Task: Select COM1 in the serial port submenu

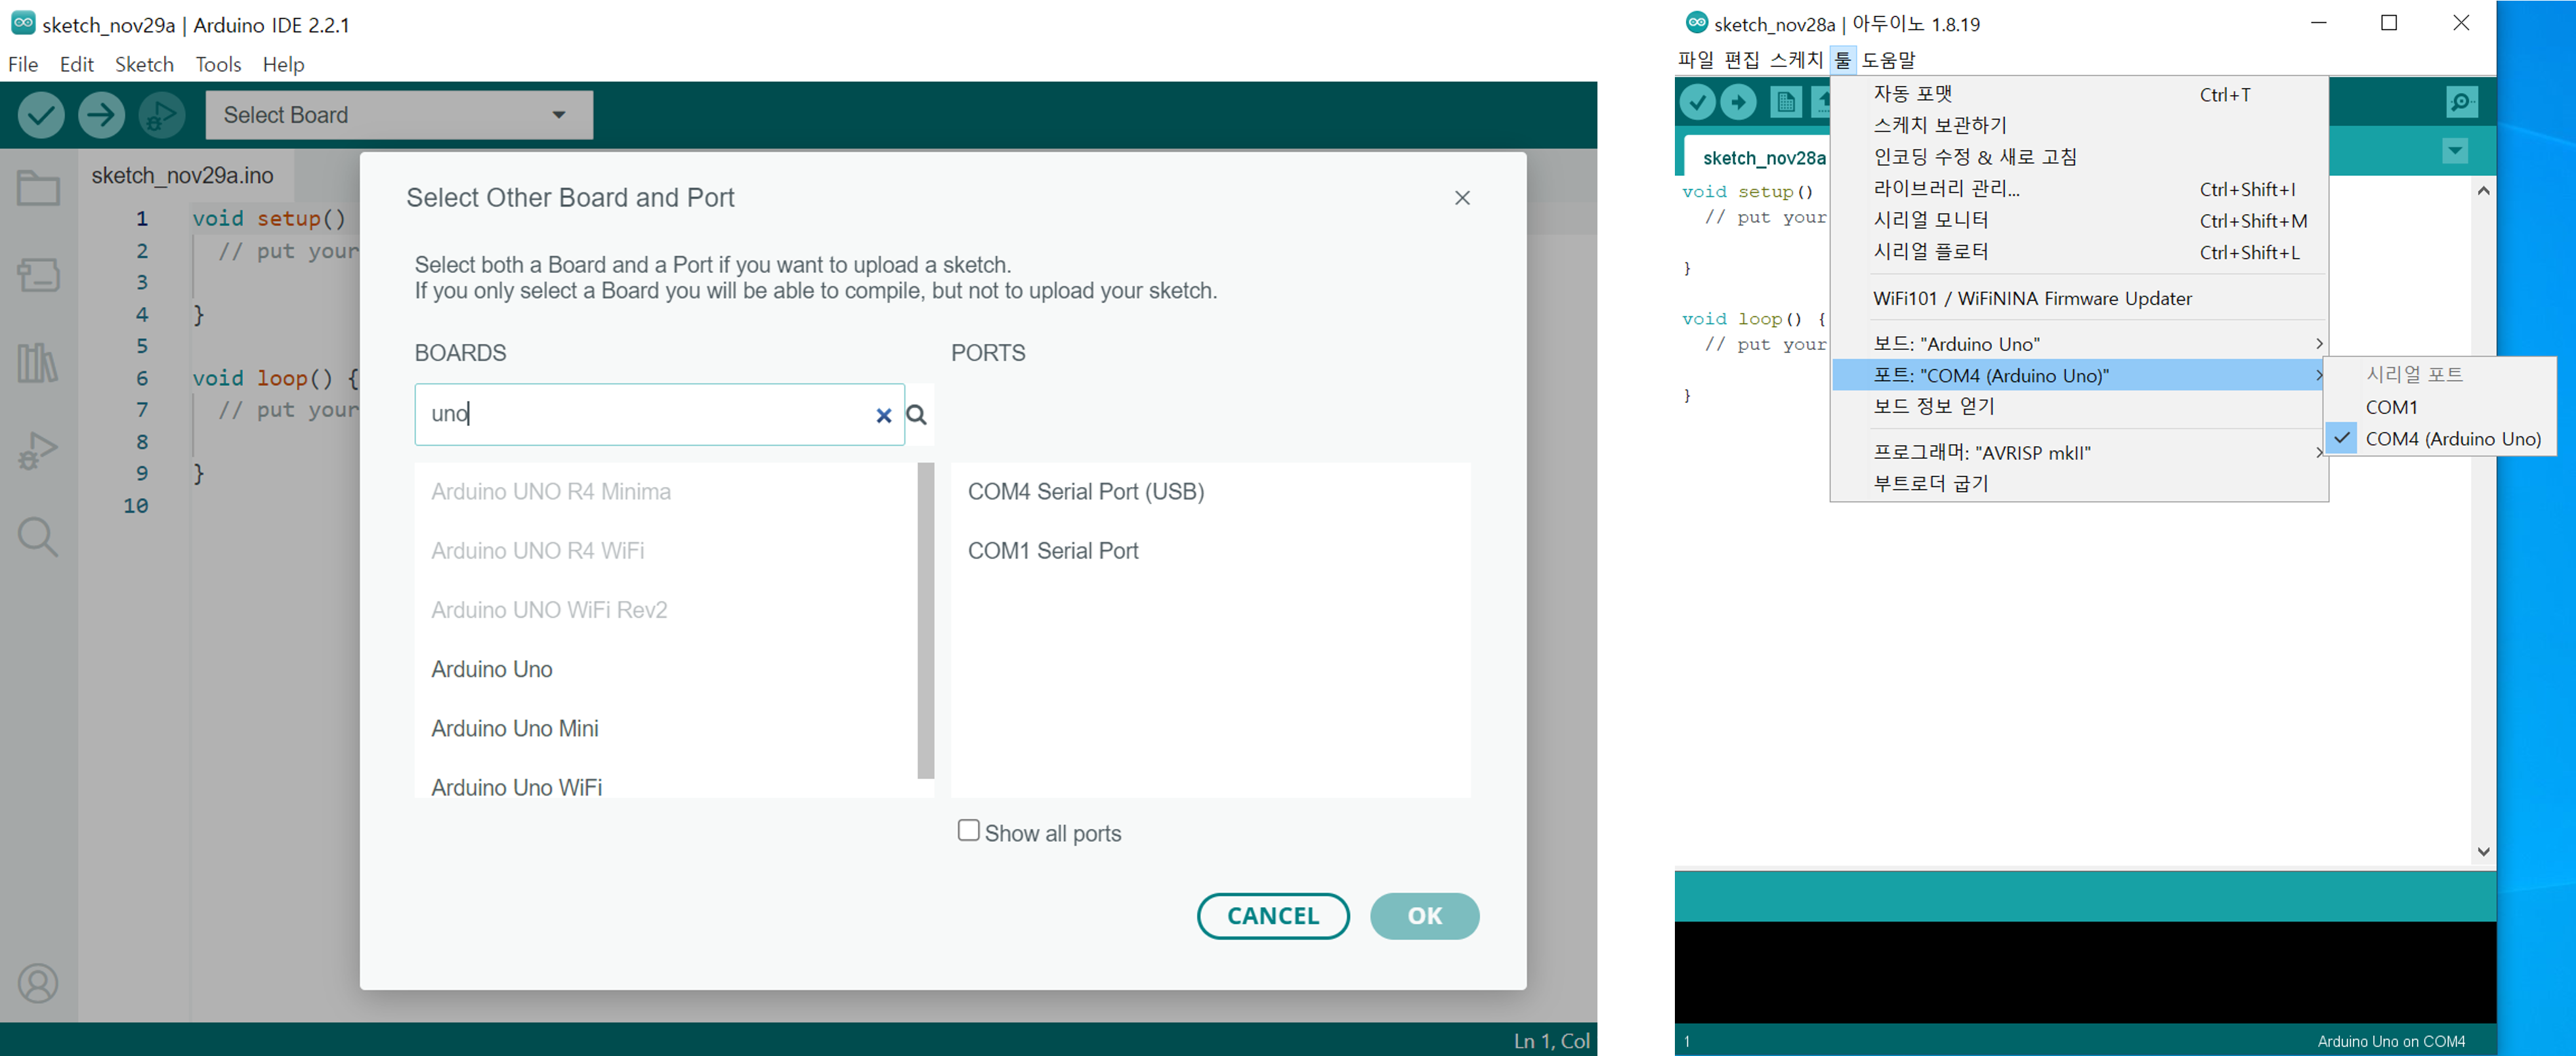Action: tap(2391, 407)
